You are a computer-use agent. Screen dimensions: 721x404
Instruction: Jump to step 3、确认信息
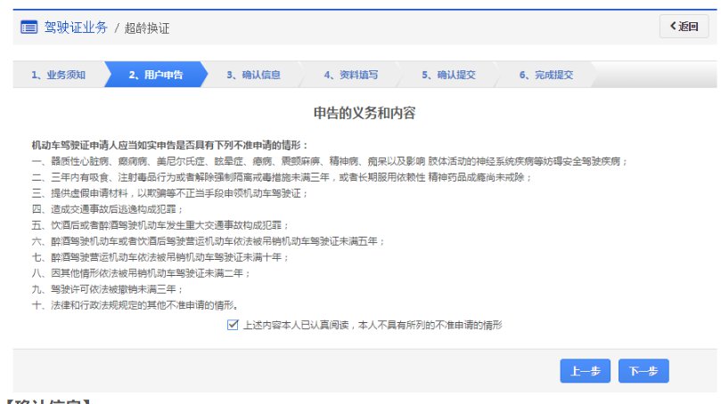[x=253, y=75]
